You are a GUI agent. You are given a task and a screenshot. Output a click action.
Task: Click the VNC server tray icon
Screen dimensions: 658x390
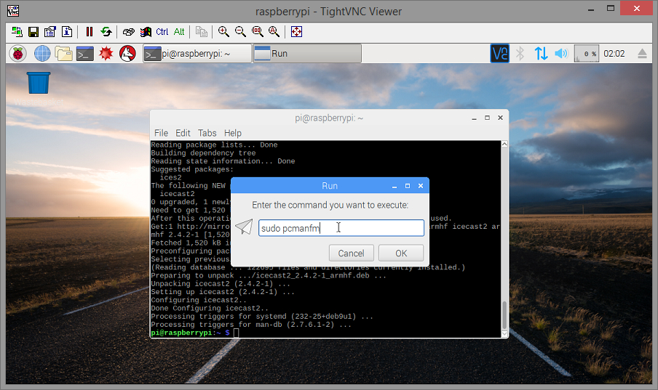point(500,54)
